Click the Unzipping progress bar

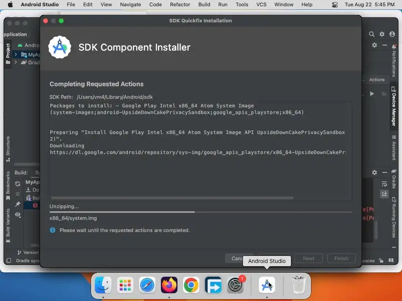click(201, 212)
